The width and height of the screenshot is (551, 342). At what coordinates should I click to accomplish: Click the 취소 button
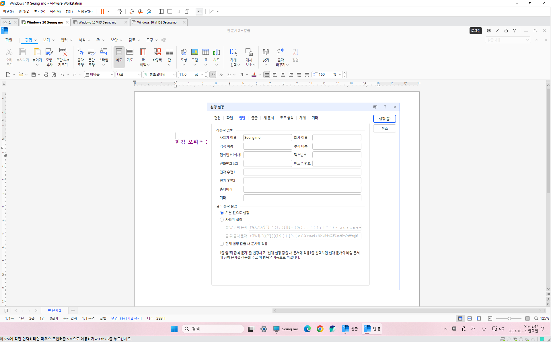click(x=384, y=128)
